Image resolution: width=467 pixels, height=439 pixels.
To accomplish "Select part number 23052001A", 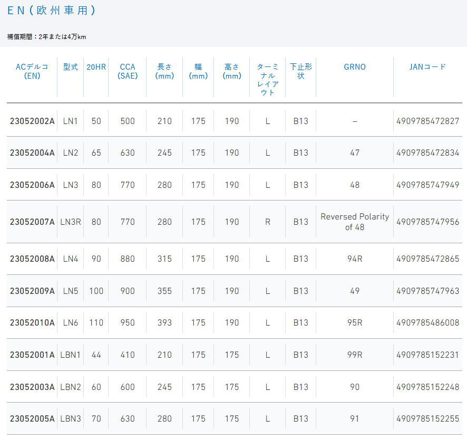I will (32, 355).
